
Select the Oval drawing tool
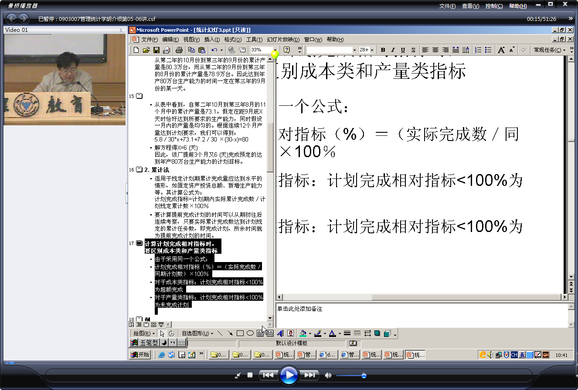[x=250, y=333]
